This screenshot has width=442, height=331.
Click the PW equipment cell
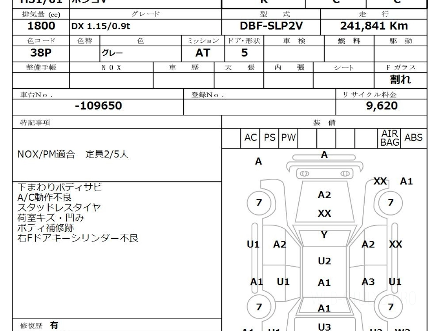(288, 138)
